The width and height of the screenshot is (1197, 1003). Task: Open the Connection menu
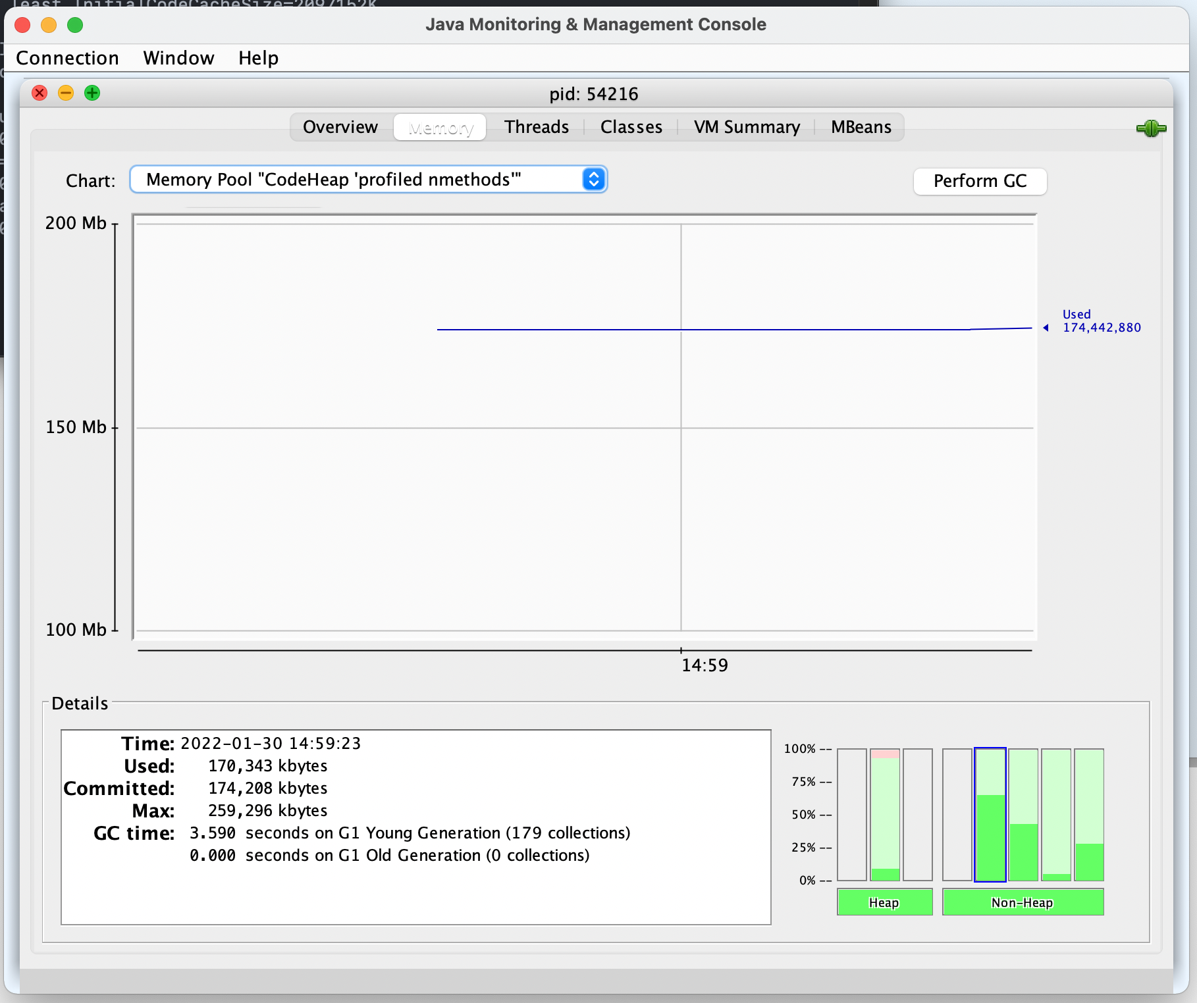tap(67, 58)
